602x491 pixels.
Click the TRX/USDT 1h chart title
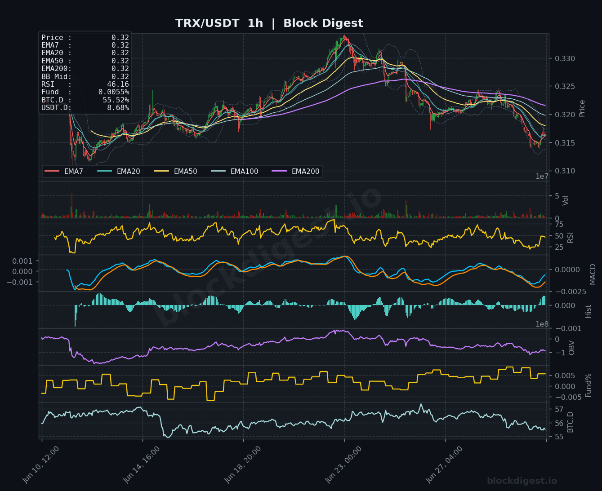click(x=269, y=23)
